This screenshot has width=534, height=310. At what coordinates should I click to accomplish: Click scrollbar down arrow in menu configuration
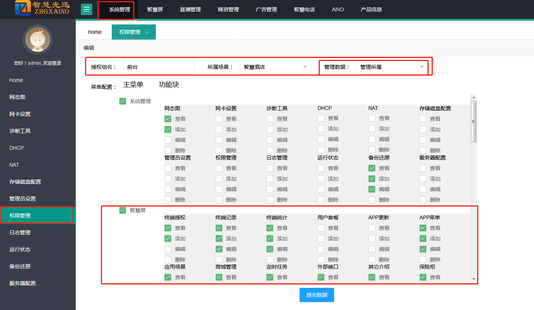[x=474, y=279]
